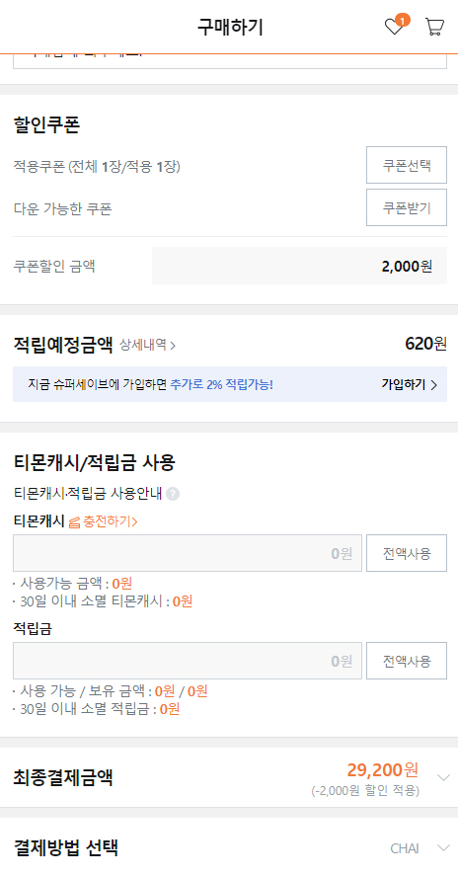Click the 쿠폰받기 button
Image resolution: width=458 pixels, height=877 pixels.
[407, 207]
